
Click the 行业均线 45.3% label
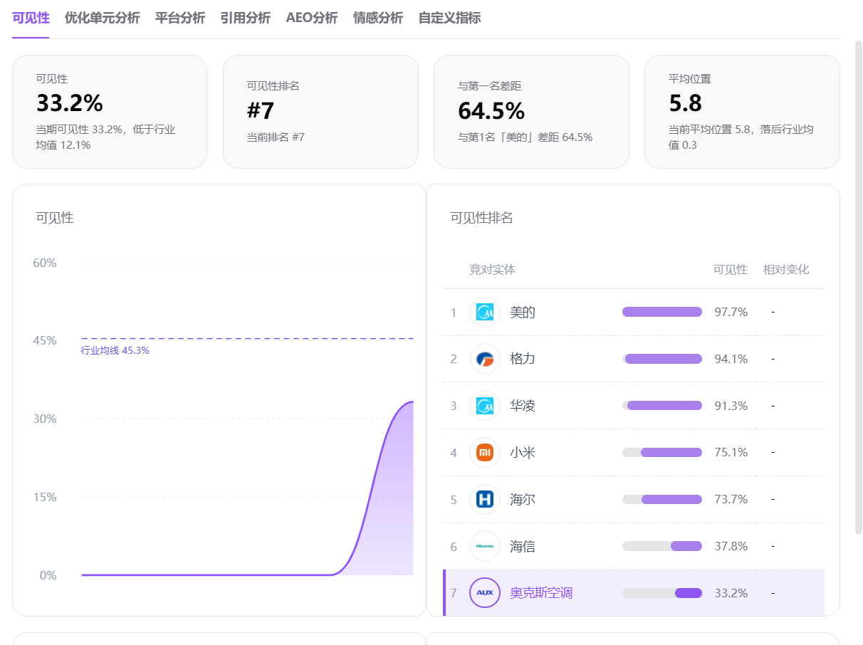pyautogui.click(x=115, y=350)
